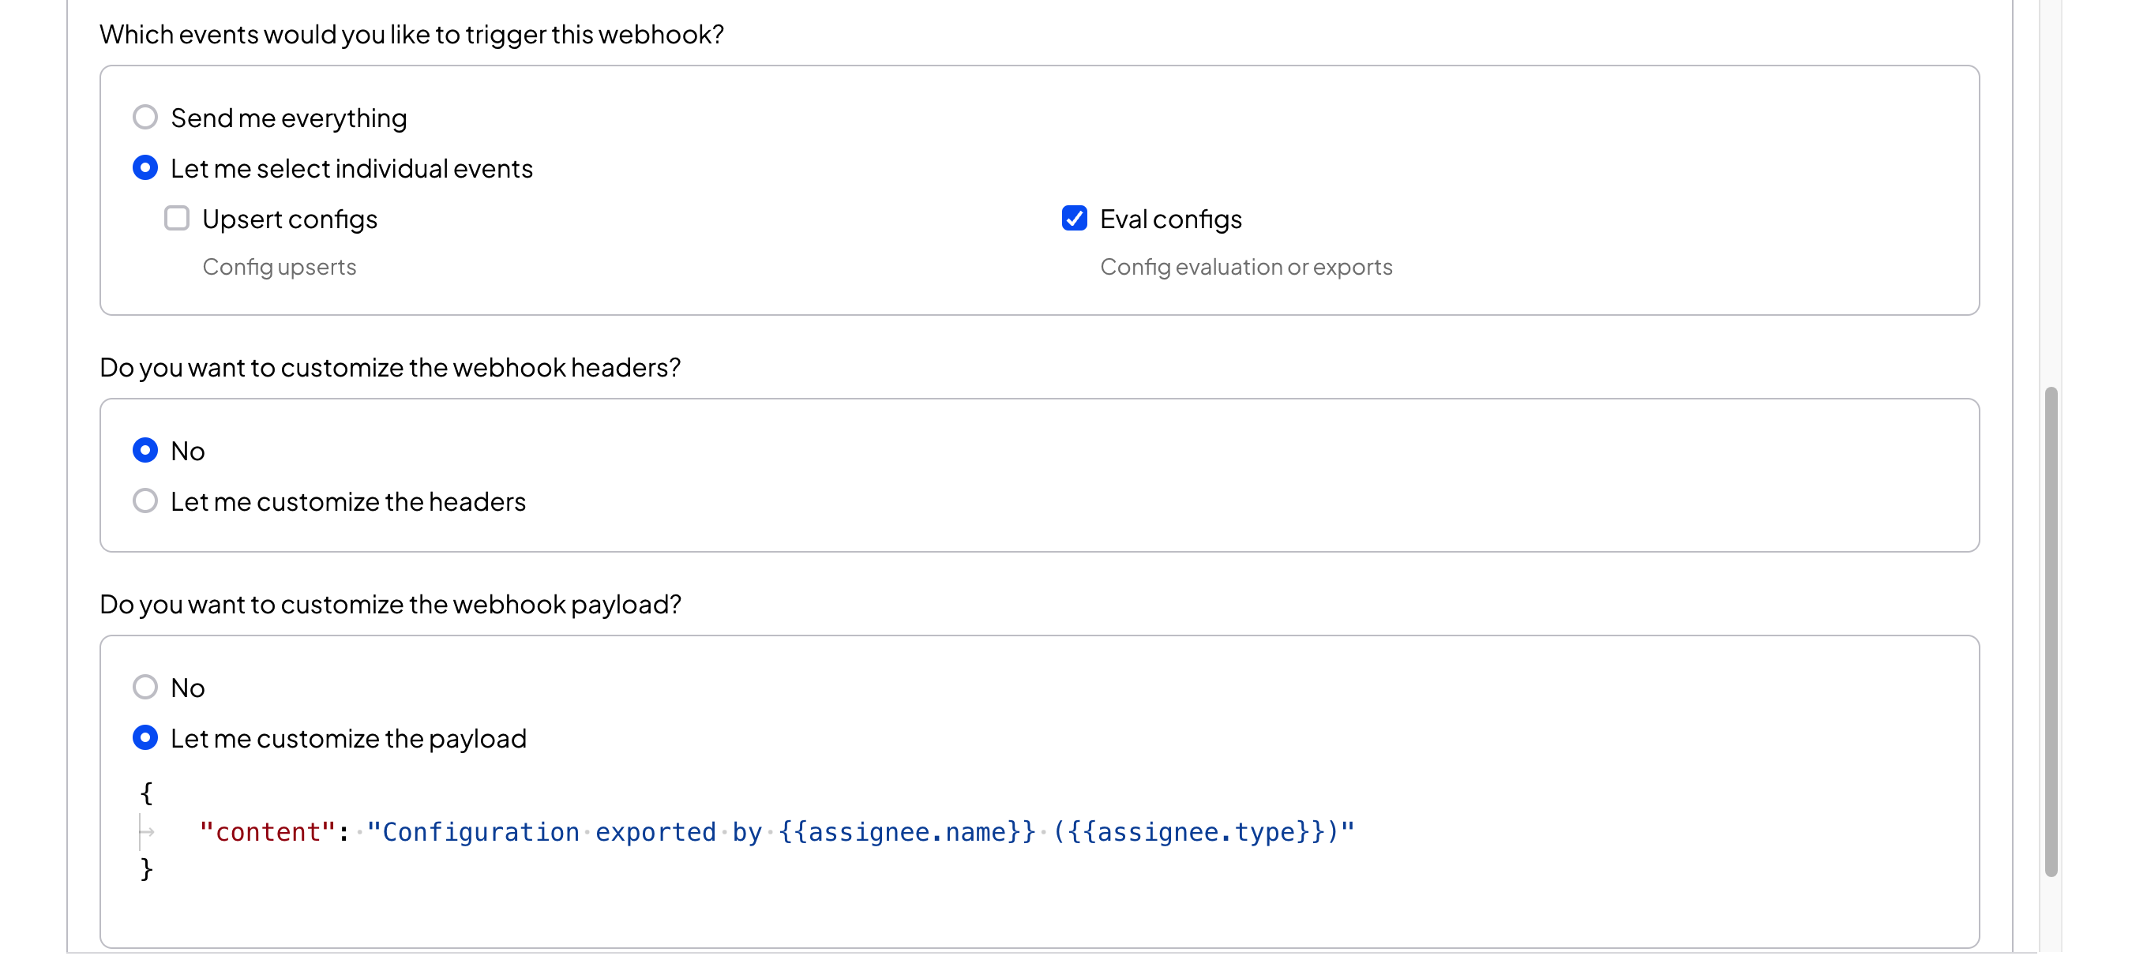
Task: Click the "Config upserts" description text
Action: coord(280,267)
